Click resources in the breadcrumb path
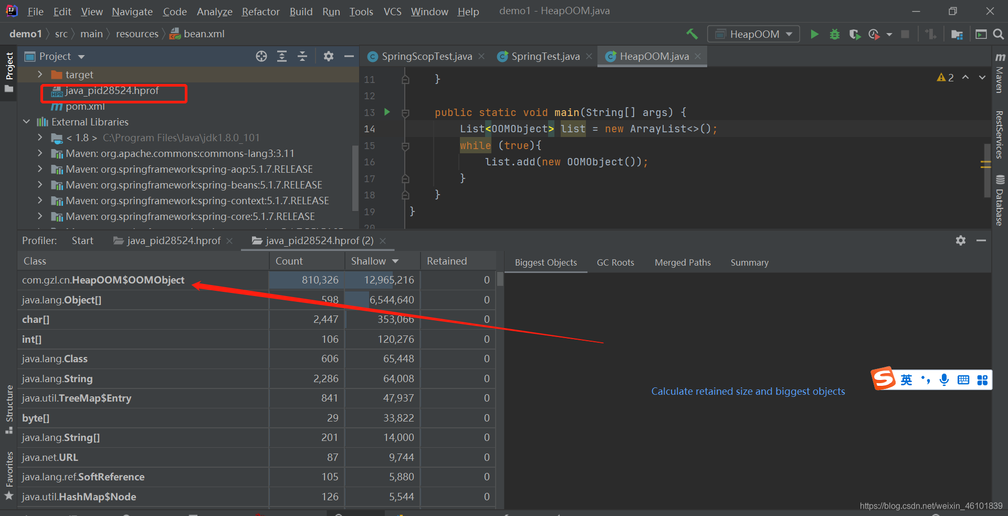 [x=137, y=34]
